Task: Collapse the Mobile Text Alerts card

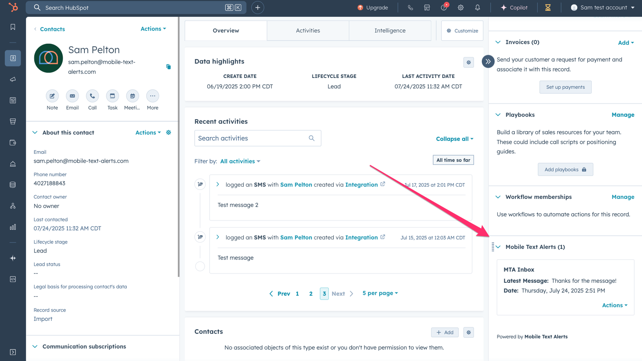Action: [x=498, y=247]
